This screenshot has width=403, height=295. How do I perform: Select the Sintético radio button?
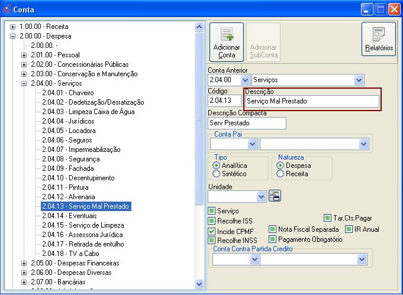point(216,174)
